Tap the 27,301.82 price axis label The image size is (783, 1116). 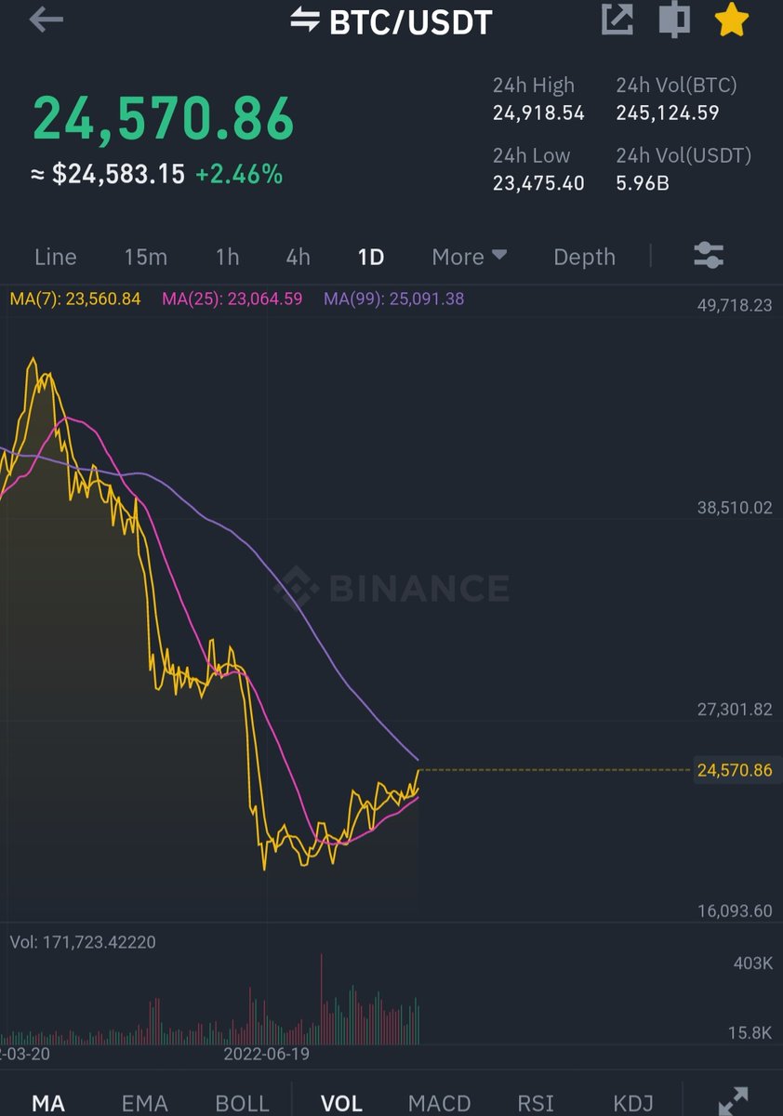735,710
